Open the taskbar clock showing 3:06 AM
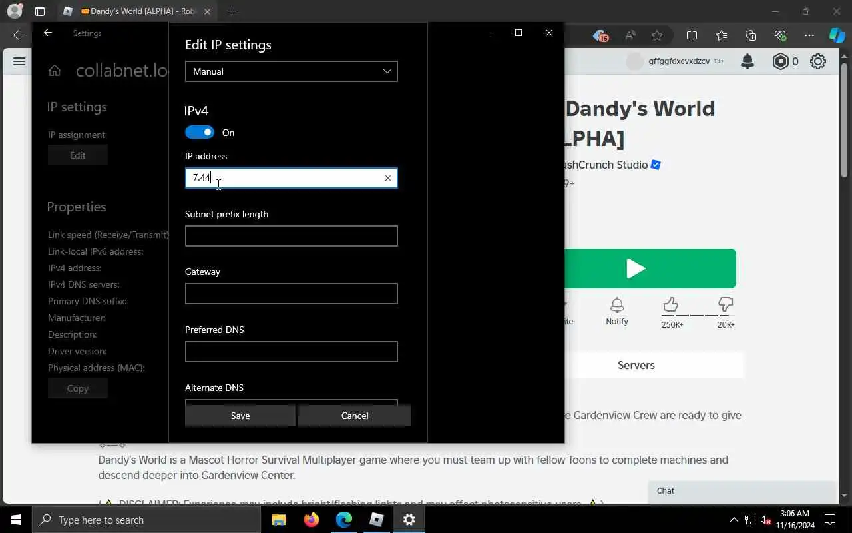852x533 pixels. click(x=795, y=520)
